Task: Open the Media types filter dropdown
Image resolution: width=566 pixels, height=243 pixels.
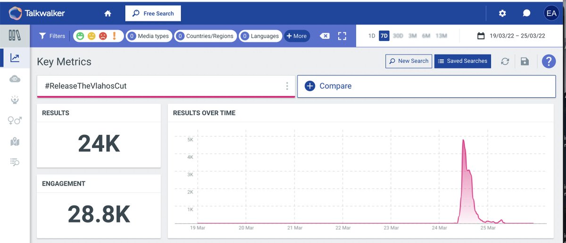Action: coord(149,36)
